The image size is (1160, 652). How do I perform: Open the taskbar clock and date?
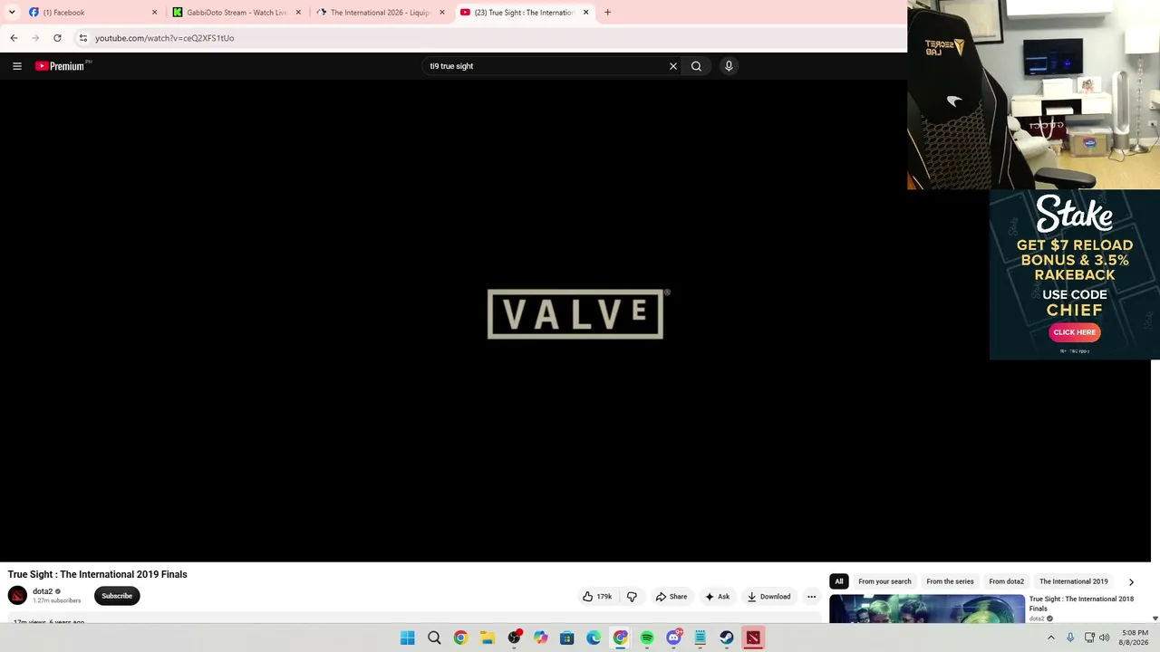pos(1135,638)
